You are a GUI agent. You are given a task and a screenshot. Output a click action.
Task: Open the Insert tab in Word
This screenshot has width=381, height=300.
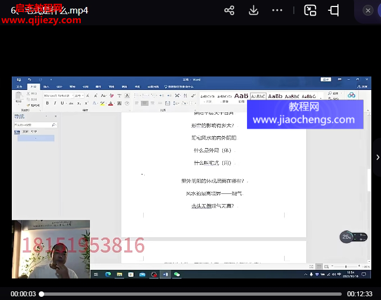tap(46, 87)
